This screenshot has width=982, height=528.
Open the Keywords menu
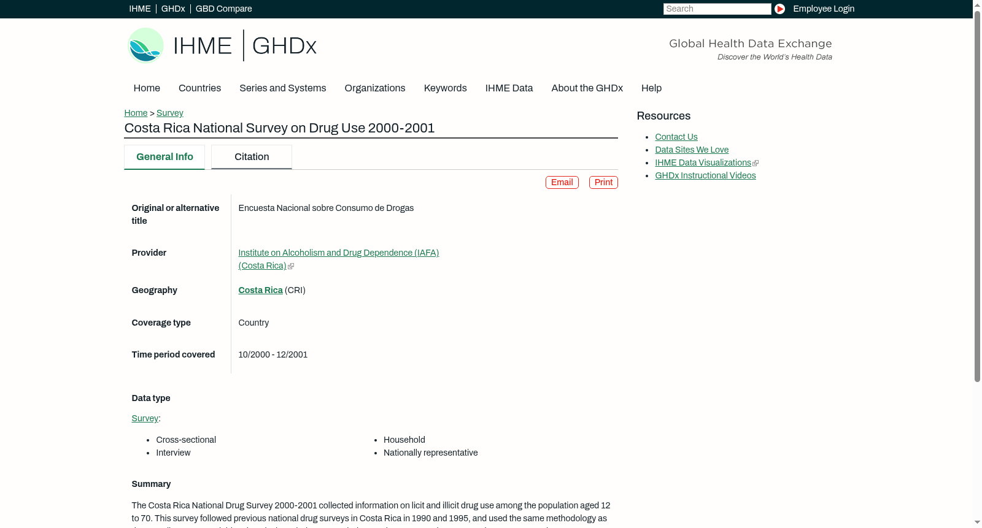[x=446, y=88]
